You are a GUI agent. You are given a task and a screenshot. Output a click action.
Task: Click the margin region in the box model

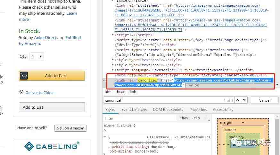(x=226, y=123)
